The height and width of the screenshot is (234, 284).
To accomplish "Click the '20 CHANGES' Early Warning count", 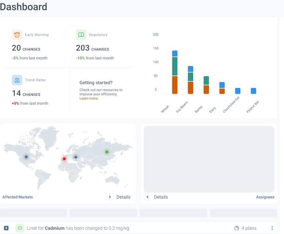I will point(26,48).
